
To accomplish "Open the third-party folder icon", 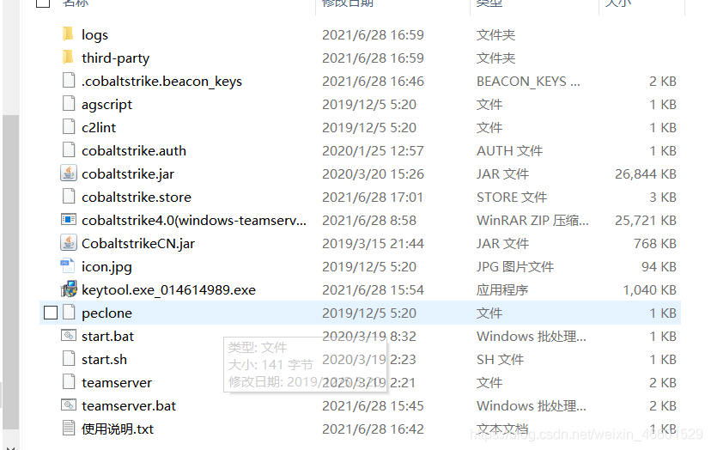I will [68, 58].
